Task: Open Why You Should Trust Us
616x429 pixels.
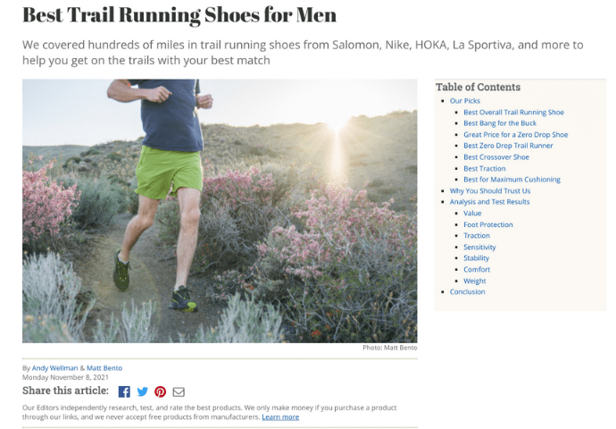Action: pos(489,190)
